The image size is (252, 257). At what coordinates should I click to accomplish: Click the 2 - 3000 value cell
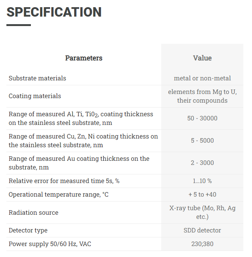(202, 163)
